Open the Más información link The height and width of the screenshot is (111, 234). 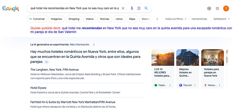click(x=79, y=44)
